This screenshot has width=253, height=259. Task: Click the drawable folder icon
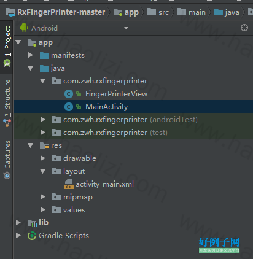point(56,158)
